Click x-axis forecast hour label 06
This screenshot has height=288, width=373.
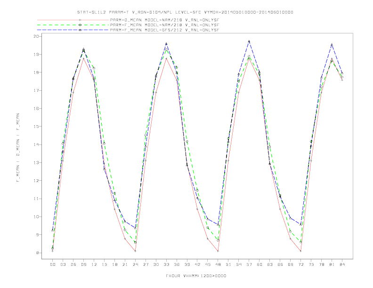[73, 264]
